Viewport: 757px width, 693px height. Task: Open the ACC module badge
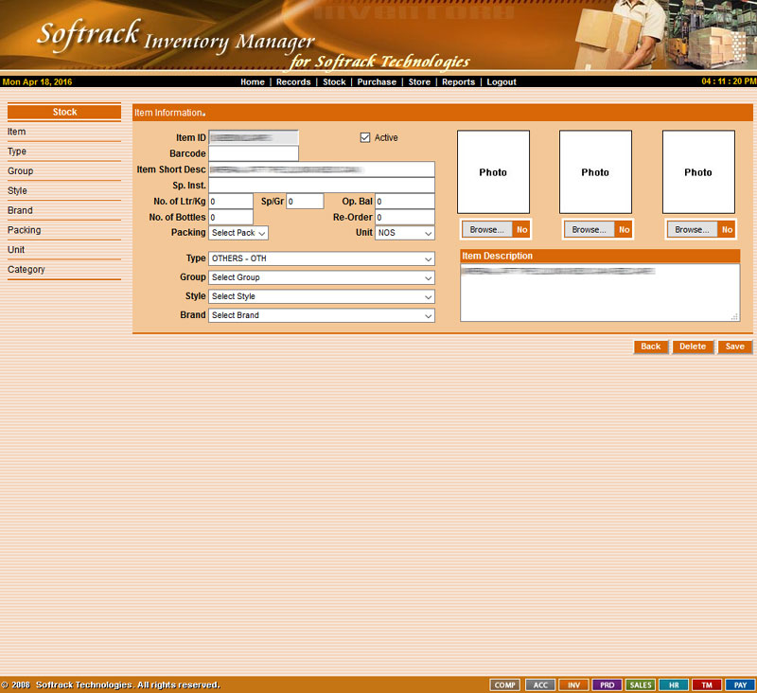539,684
